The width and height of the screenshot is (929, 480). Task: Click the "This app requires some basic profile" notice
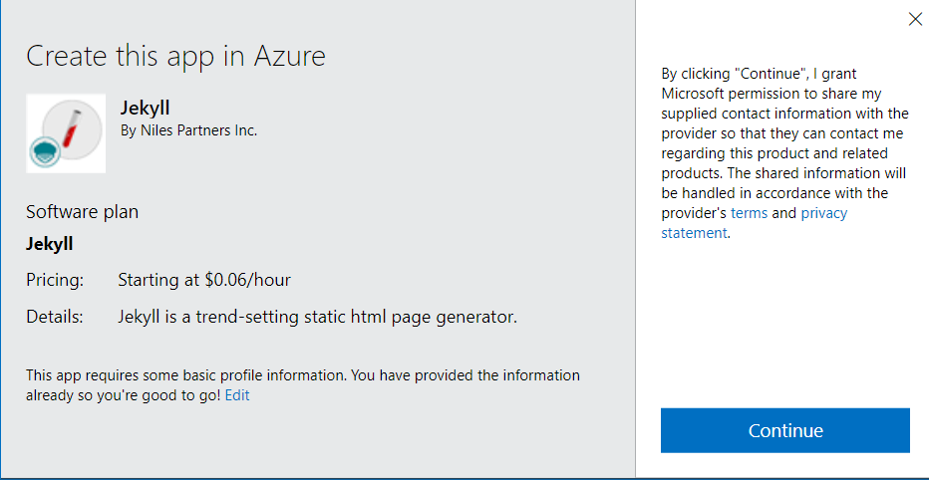[303, 385]
